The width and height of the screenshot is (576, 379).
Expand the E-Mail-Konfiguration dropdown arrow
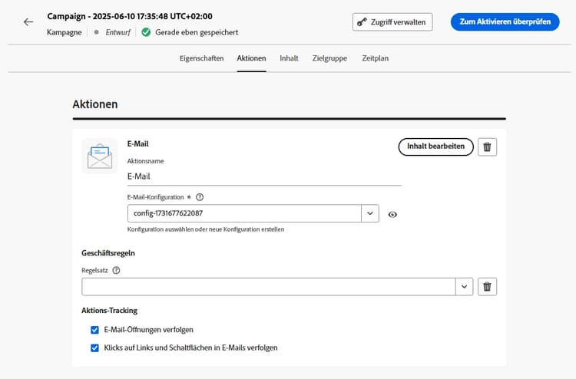[370, 213]
